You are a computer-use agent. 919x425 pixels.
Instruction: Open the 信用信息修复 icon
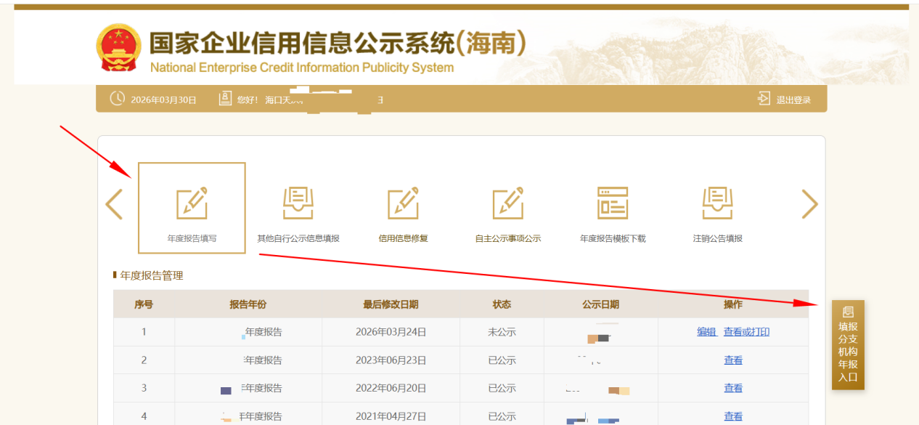(x=403, y=204)
